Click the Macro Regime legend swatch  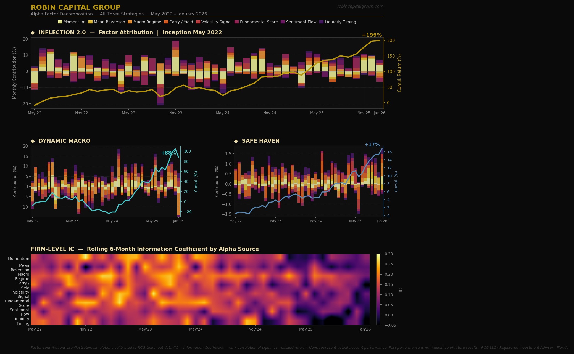point(130,22)
